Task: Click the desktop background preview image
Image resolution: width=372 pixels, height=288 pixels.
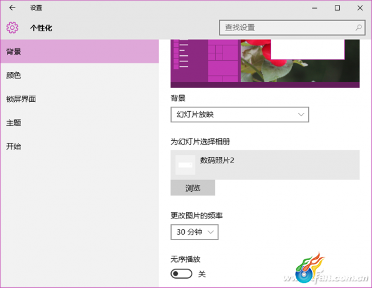Action: point(265,64)
